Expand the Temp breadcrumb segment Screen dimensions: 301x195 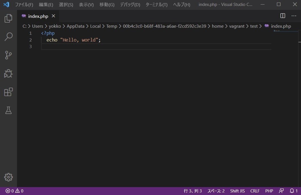(111, 26)
